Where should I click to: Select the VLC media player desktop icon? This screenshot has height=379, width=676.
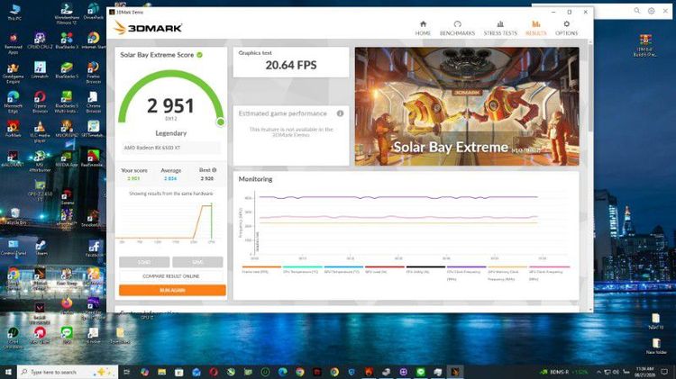tap(40, 131)
